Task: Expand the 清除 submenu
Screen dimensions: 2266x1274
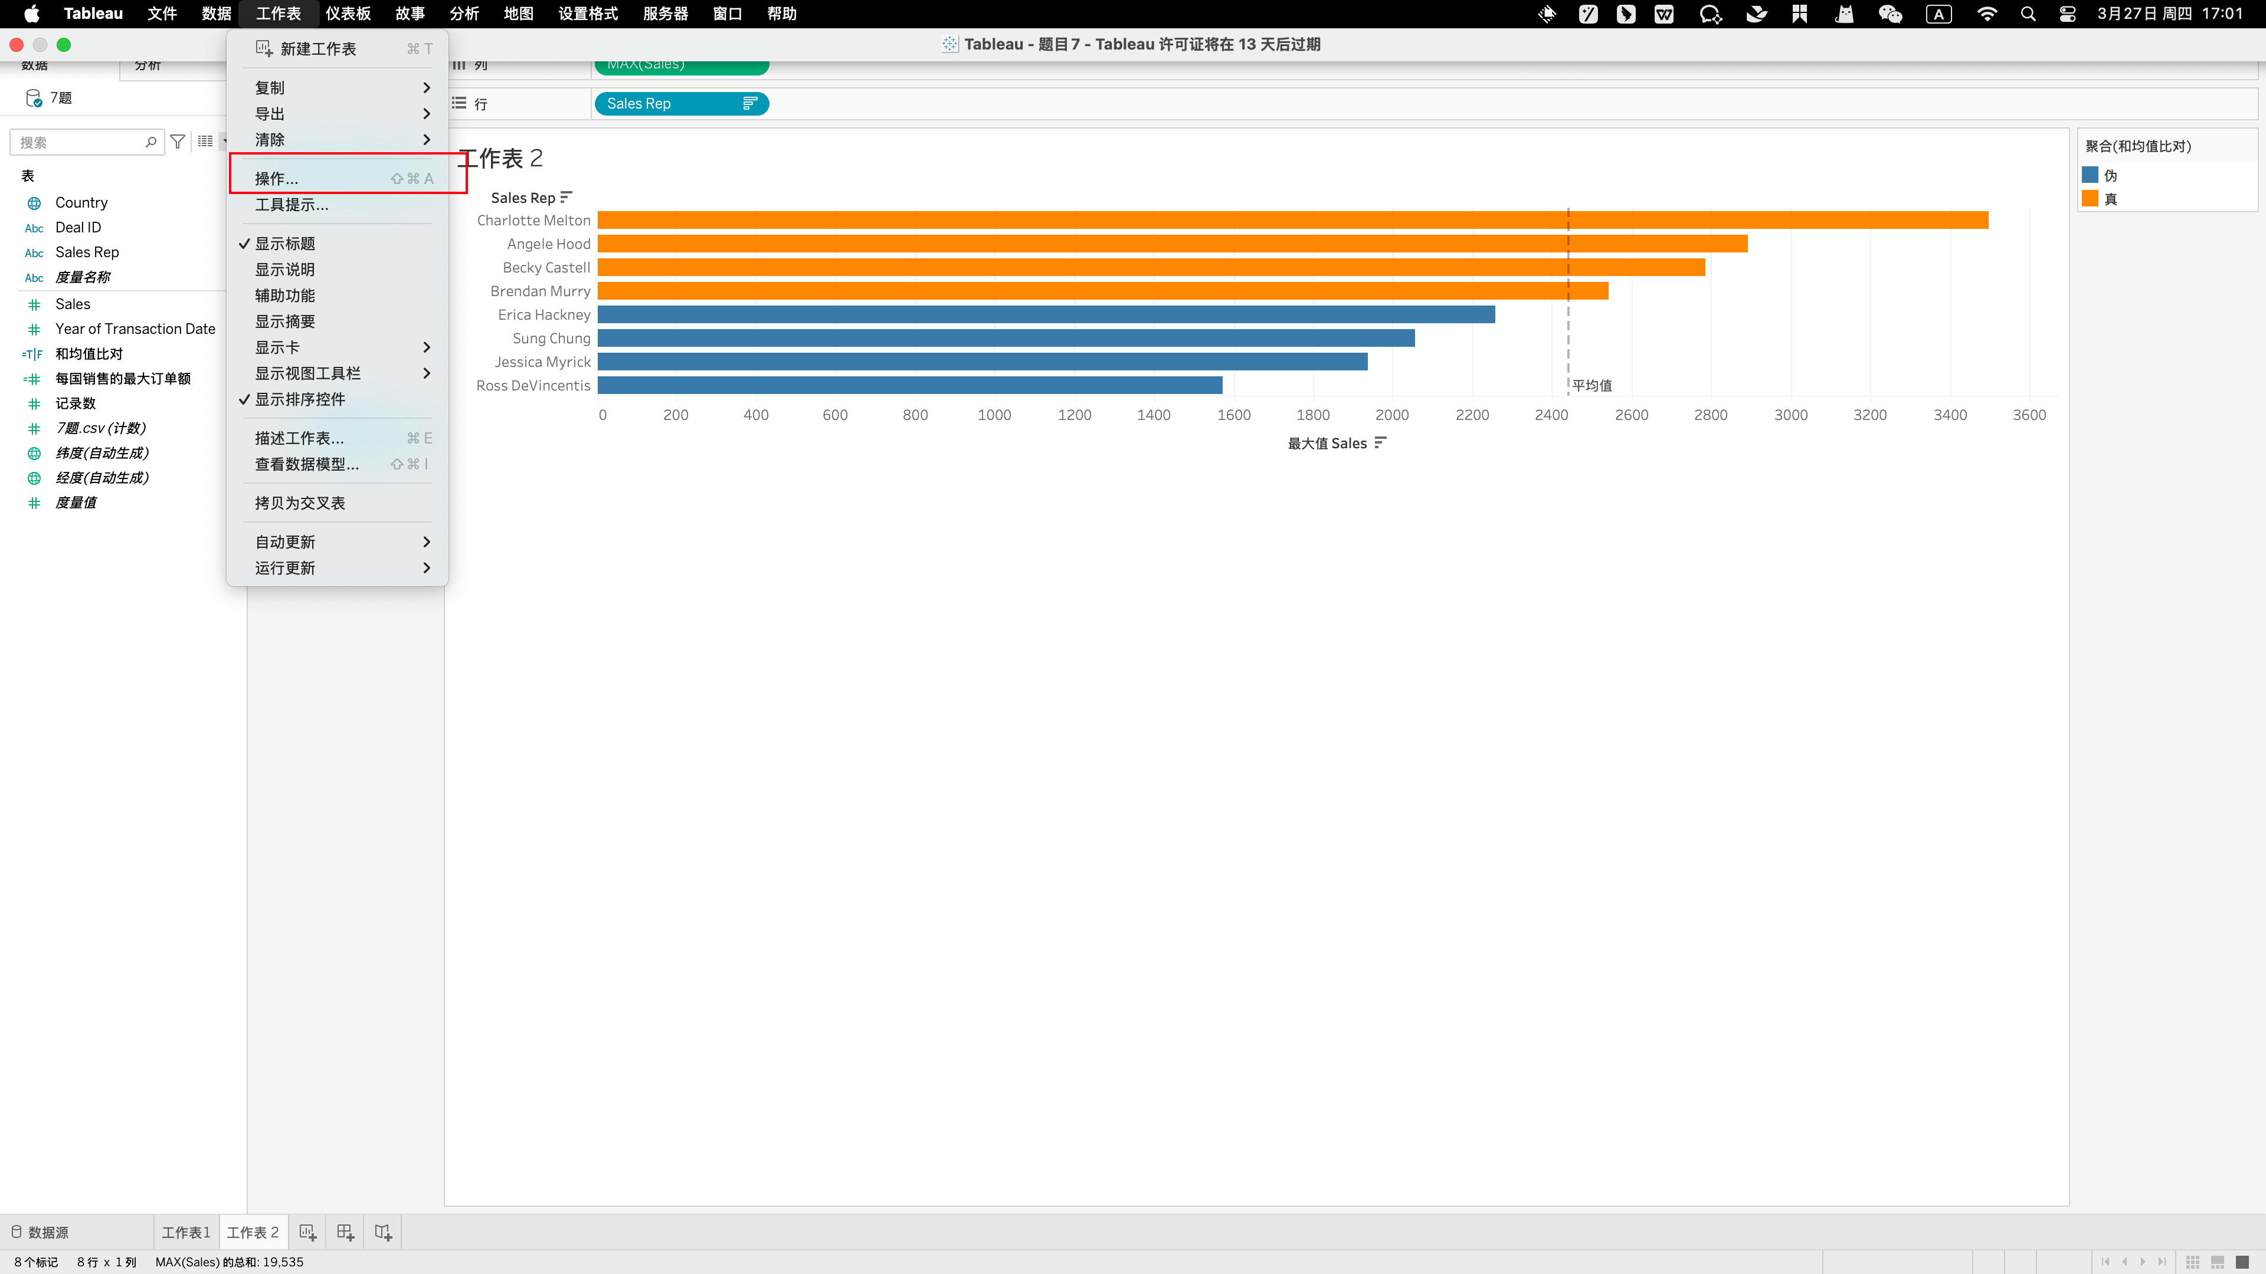Action: (x=338, y=140)
